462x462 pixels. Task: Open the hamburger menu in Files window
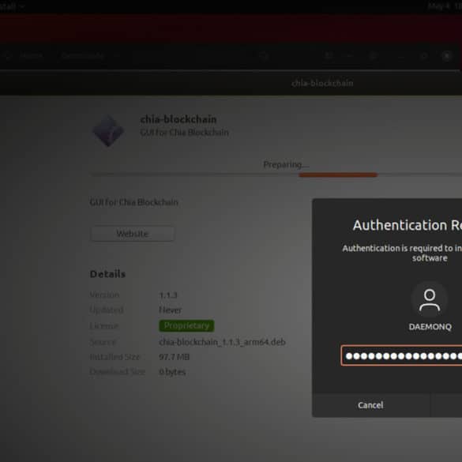coord(373,56)
